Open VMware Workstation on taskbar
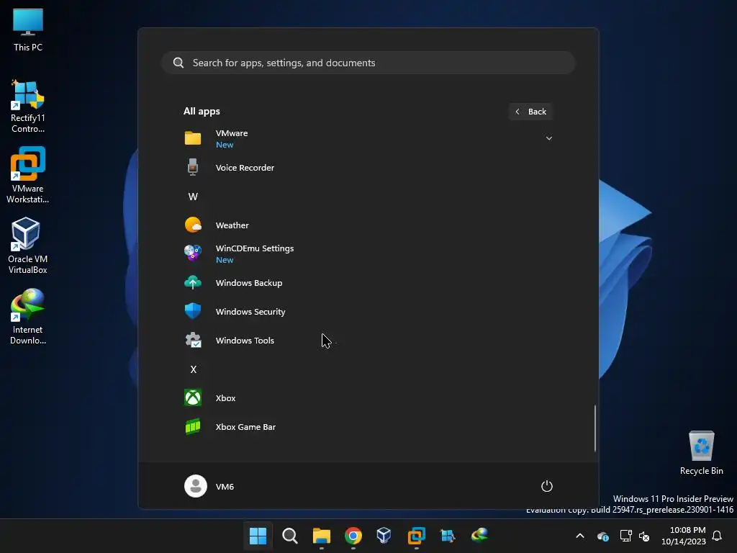This screenshot has width=737, height=553. 417,536
